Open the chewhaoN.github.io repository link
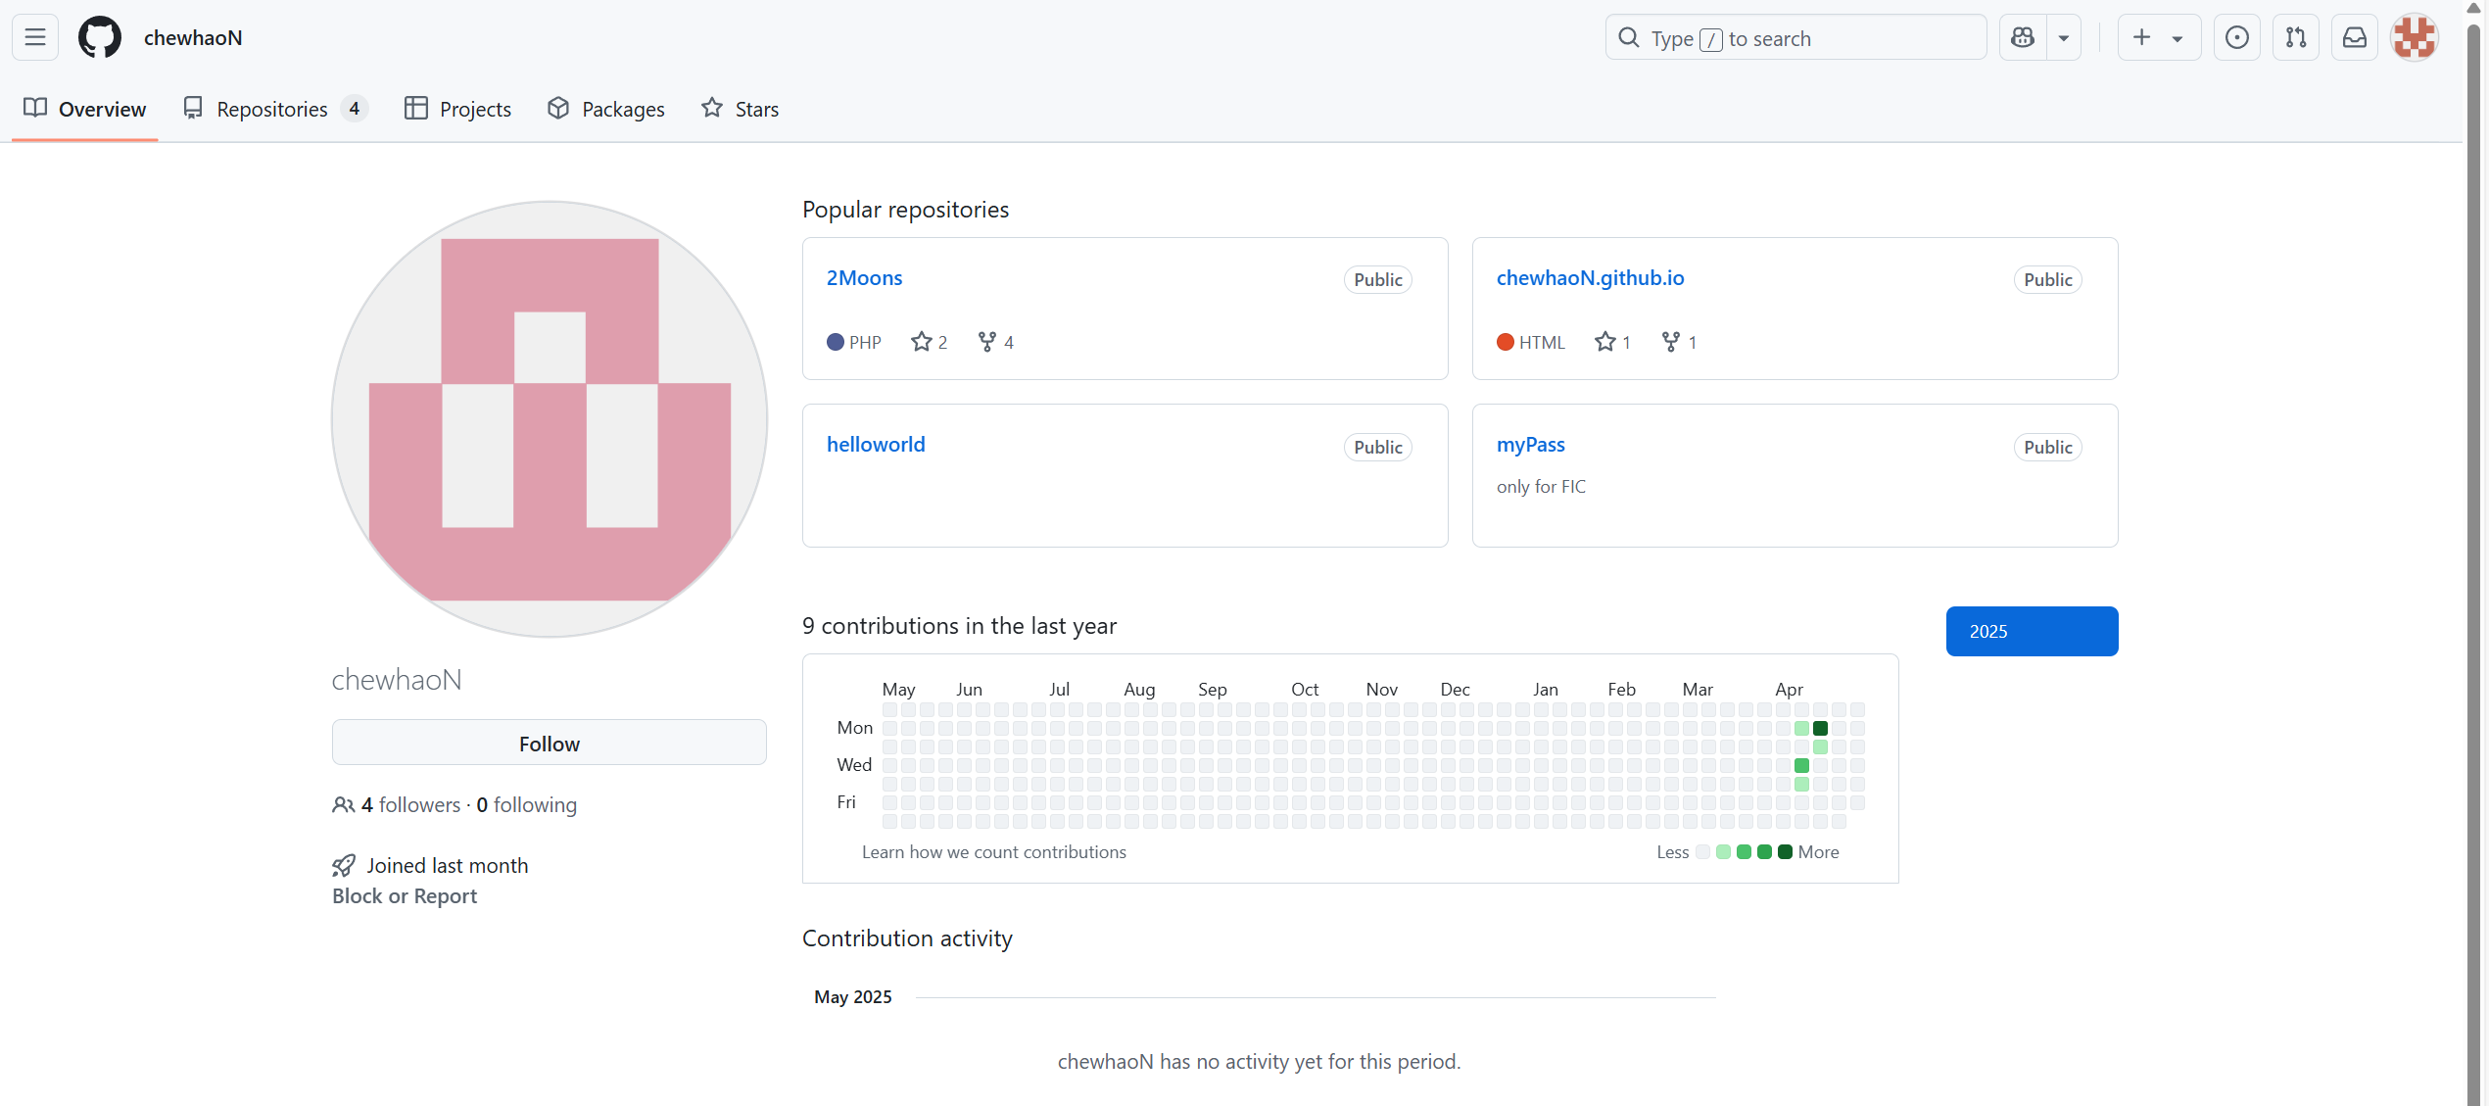The height and width of the screenshot is (1106, 2489). [1590, 278]
